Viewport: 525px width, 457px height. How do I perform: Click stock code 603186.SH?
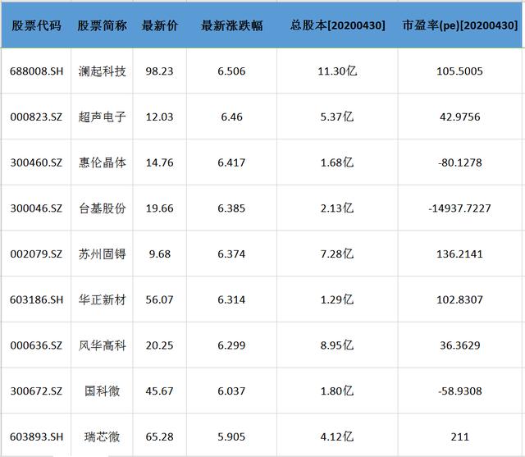pyautogui.click(x=36, y=299)
